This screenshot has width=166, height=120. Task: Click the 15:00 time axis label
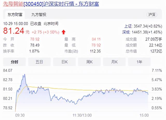pyautogui.click(x=144, y=115)
